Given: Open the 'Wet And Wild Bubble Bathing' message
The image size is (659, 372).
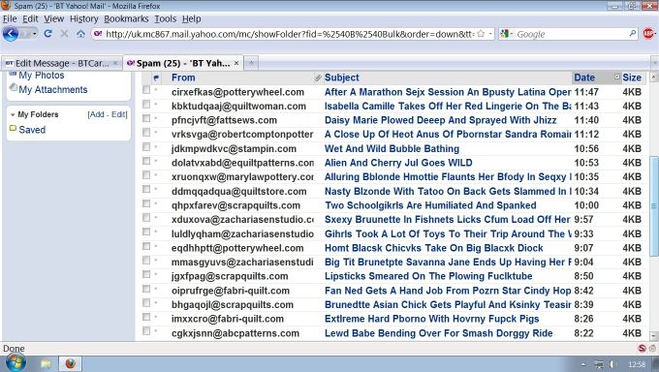Looking at the screenshot, I should 392,149.
